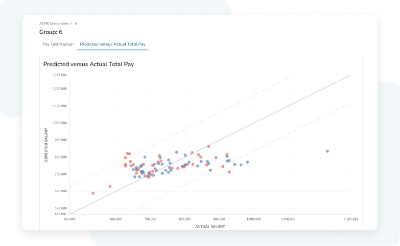Click the breadcrumb item 6
The height and width of the screenshot is (246, 400).
point(76,23)
